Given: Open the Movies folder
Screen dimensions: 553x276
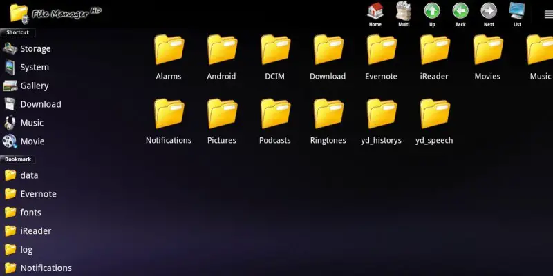Looking at the screenshot, I should (487, 58).
